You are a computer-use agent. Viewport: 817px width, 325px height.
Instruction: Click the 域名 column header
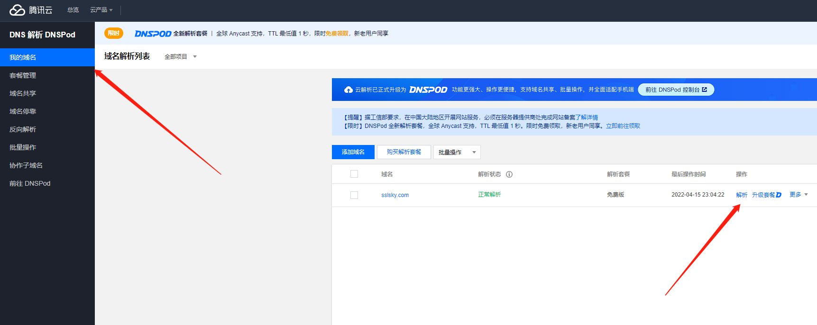[x=387, y=174]
